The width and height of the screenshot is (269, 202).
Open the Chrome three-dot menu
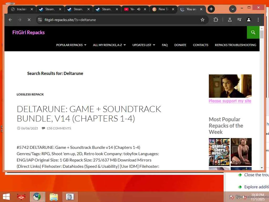click(258, 20)
